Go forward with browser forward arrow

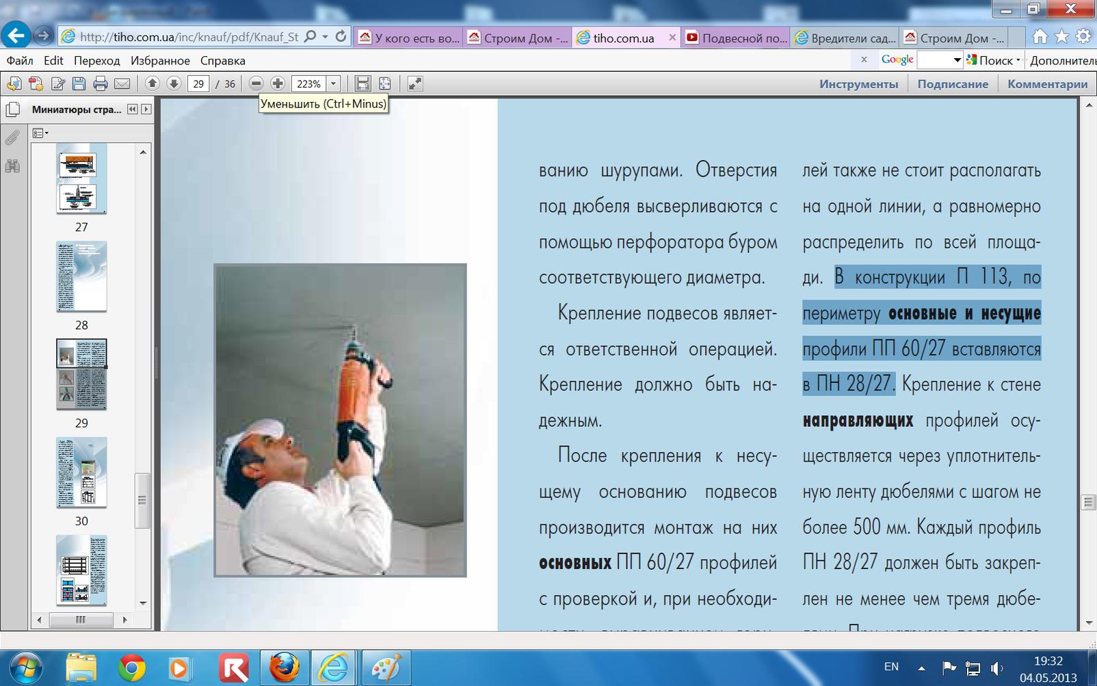click(x=43, y=36)
